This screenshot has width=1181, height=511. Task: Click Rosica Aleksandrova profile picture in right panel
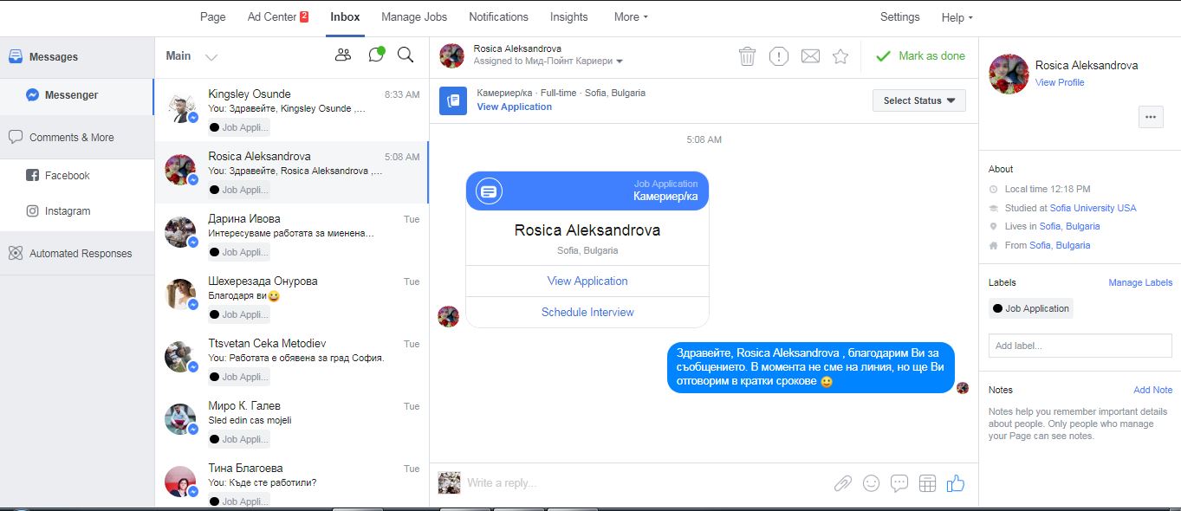click(x=1009, y=74)
